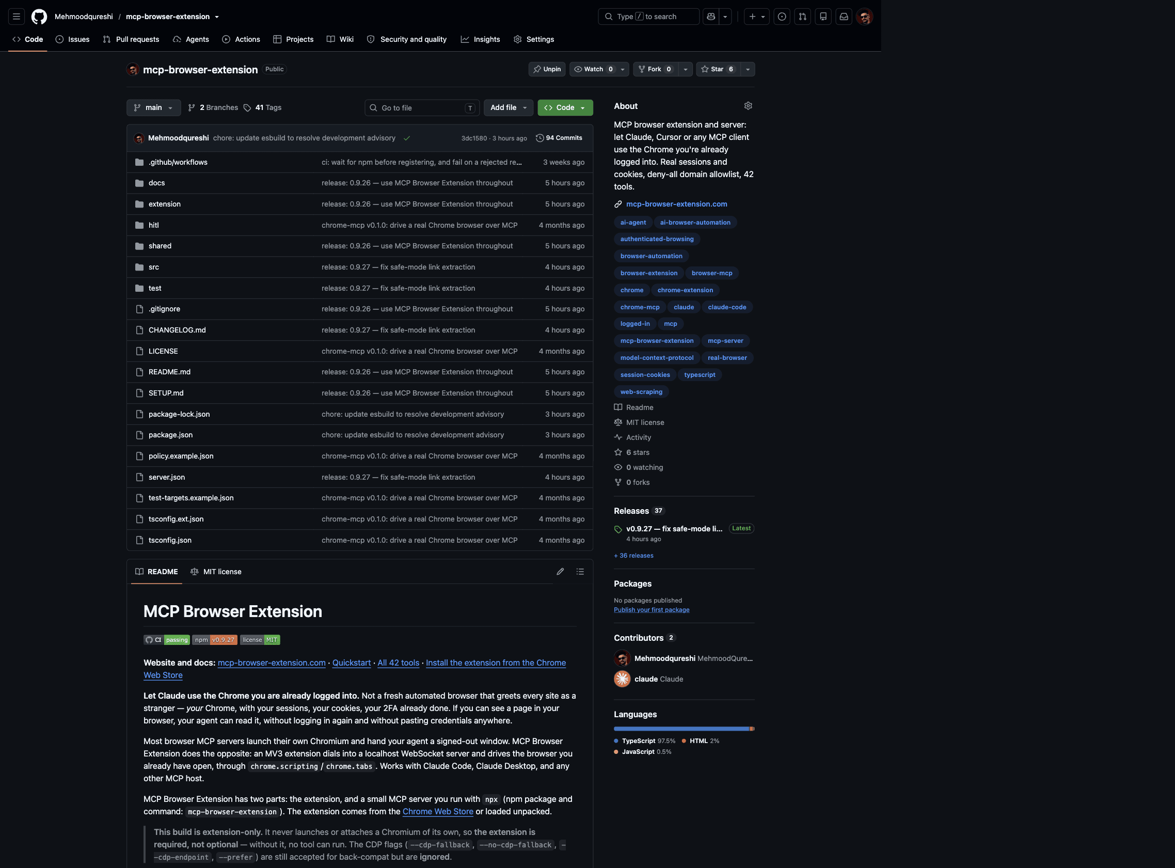Viewport: 1175px width, 868px height.
Task: Open the + 36 releases link
Action: [633, 556]
